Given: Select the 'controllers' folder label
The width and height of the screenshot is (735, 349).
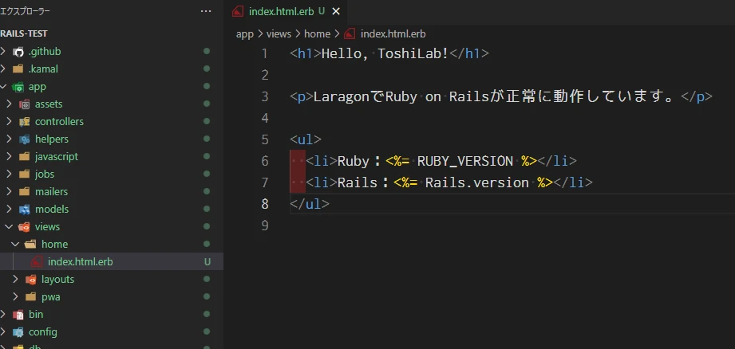Looking at the screenshot, I should point(59,122).
